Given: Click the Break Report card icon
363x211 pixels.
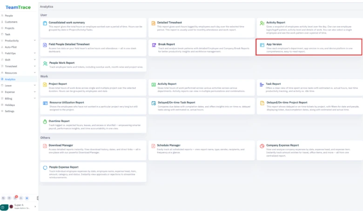Looking at the screenshot, I should coord(153,45).
